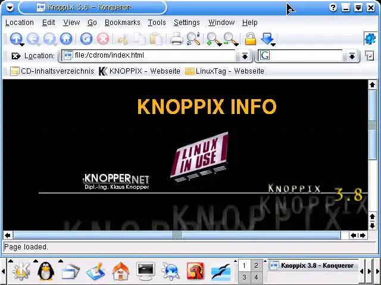
Task: Open the Window menu
Action: coord(221,23)
